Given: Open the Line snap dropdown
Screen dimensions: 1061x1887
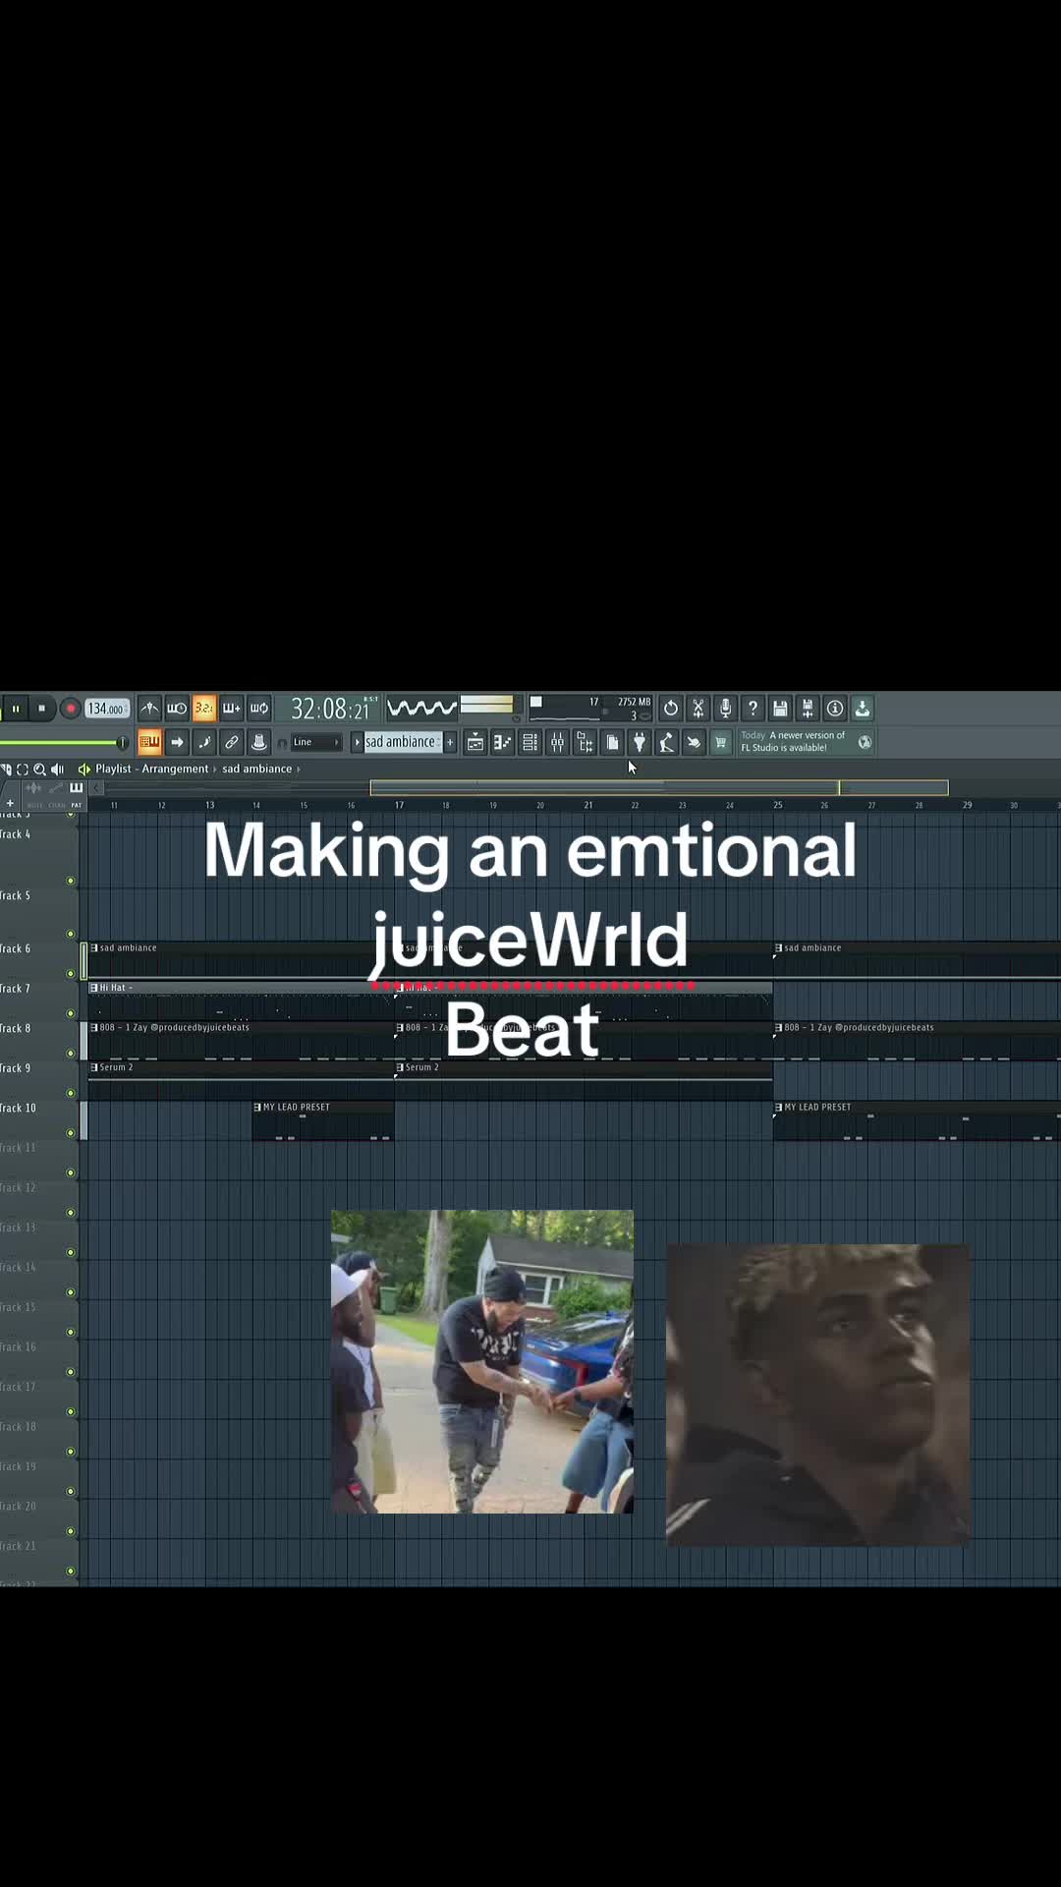Looking at the screenshot, I should (x=315, y=742).
